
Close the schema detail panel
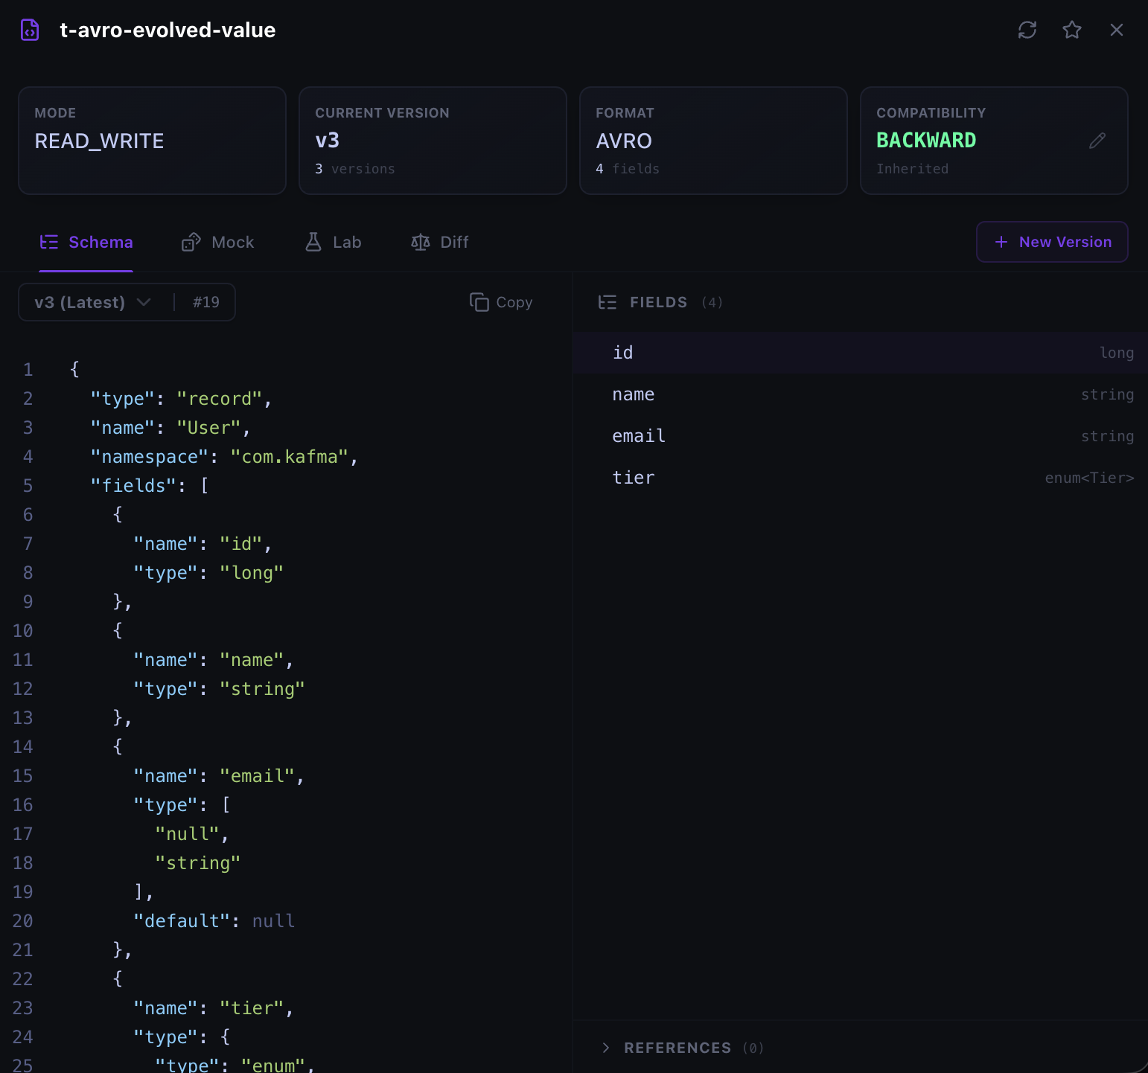pyautogui.click(x=1117, y=30)
